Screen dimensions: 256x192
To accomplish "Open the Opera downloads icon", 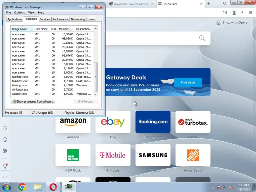I will (x=242, y=12).
